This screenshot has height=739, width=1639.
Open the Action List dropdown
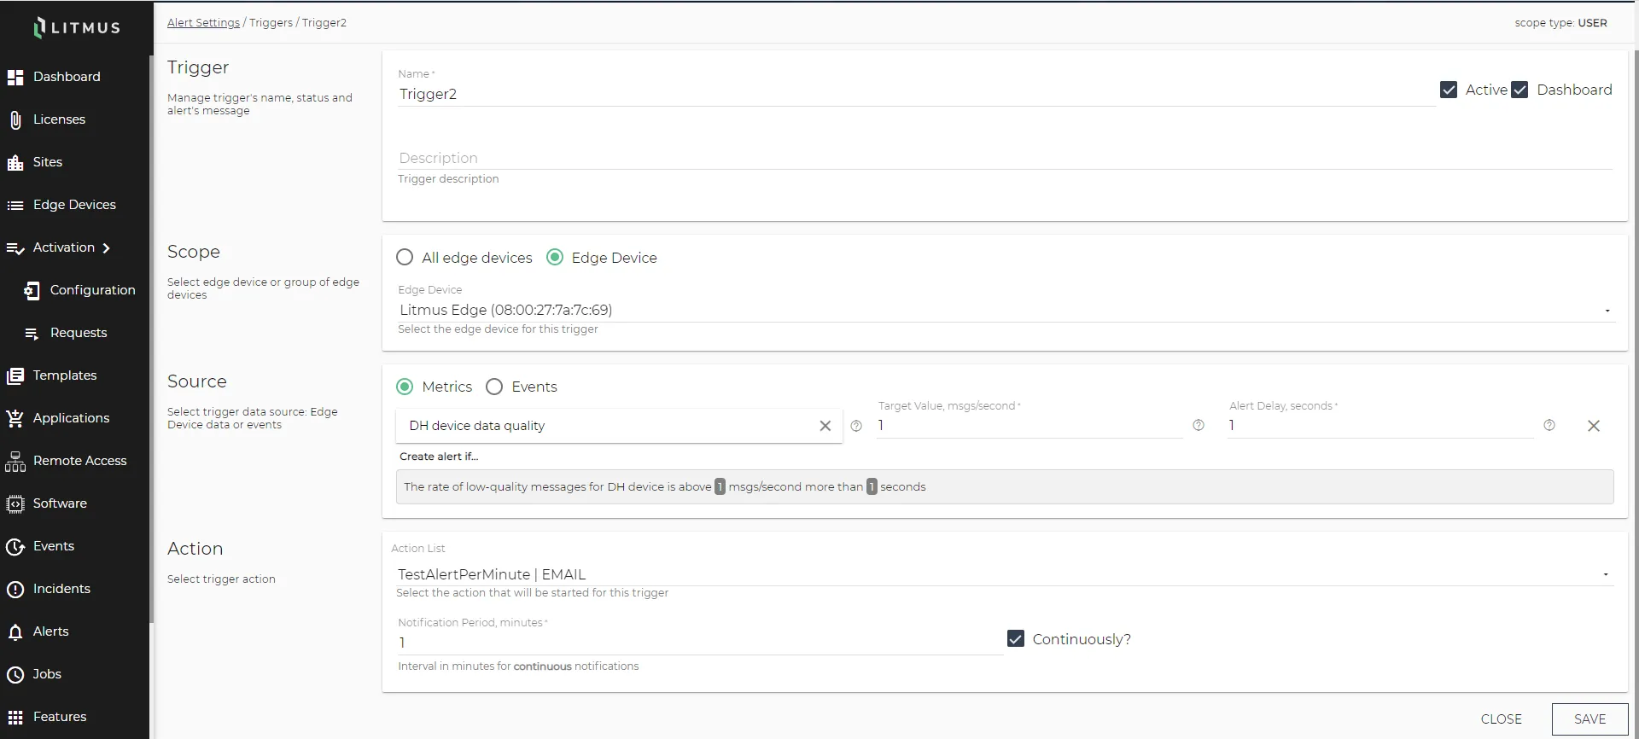tap(1005, 575)
